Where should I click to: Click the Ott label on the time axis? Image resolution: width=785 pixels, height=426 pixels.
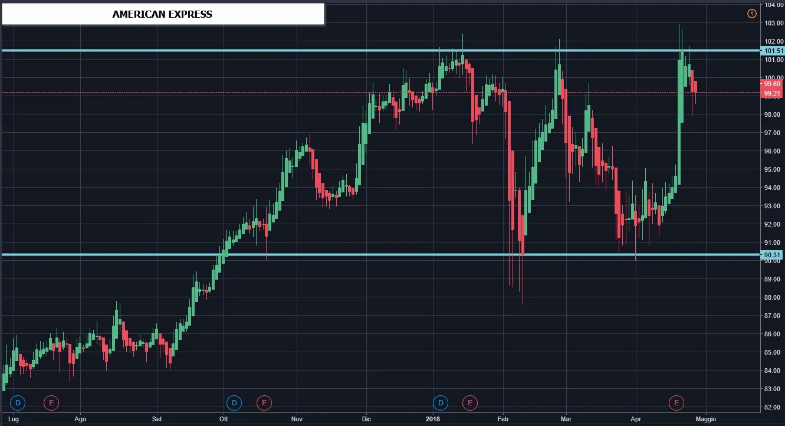223,419
